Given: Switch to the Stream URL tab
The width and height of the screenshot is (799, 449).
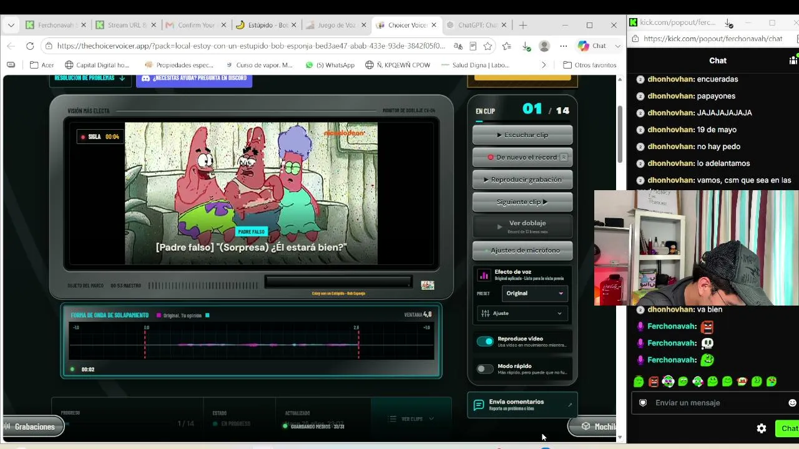Looking at the screenshot, I should [x=125, y=25].
